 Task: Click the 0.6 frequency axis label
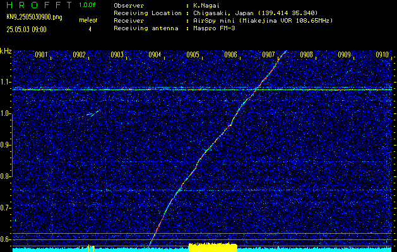coord(5,239)
